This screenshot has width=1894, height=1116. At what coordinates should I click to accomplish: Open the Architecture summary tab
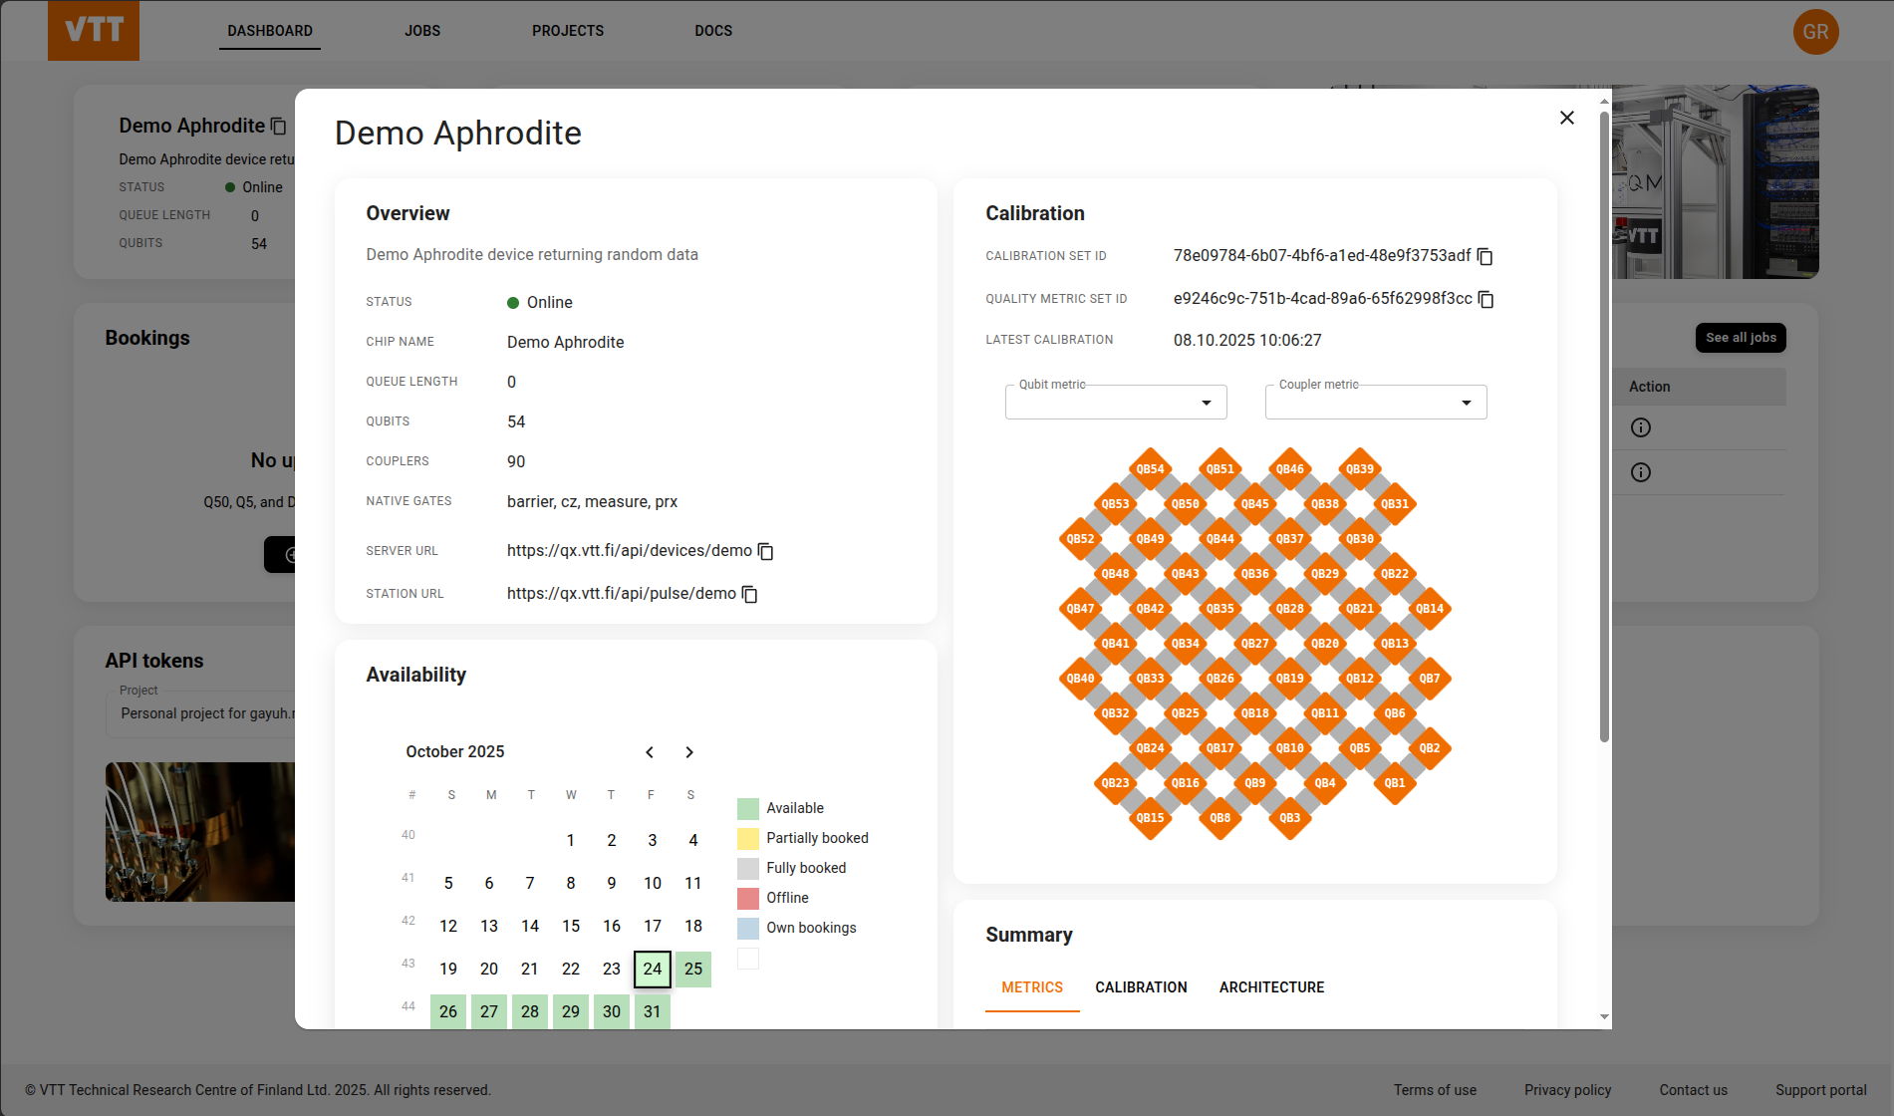[1271, 987]
